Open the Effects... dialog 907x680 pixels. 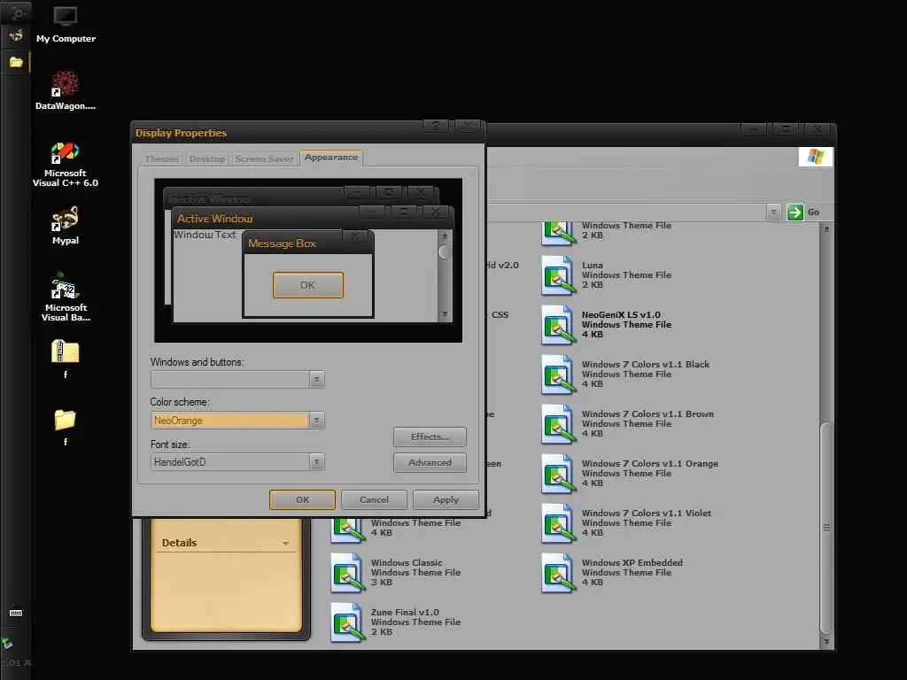(430, 437)
